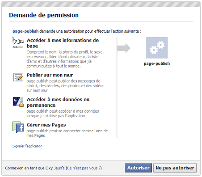
Task: Click the text 'se connecter comme l'une de mes Pages'
Action: point(67,133)
